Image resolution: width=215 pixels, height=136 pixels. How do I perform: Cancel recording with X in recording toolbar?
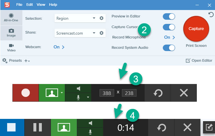tap(184, 93)
